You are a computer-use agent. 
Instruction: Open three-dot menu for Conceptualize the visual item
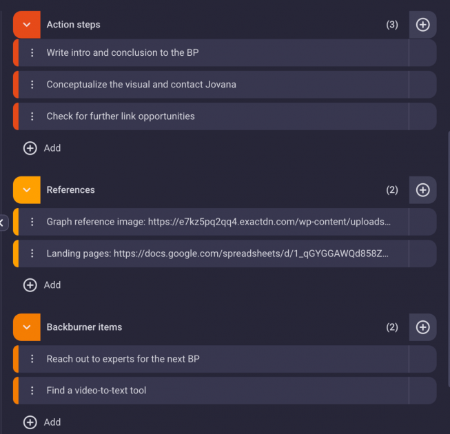(32, 85)
